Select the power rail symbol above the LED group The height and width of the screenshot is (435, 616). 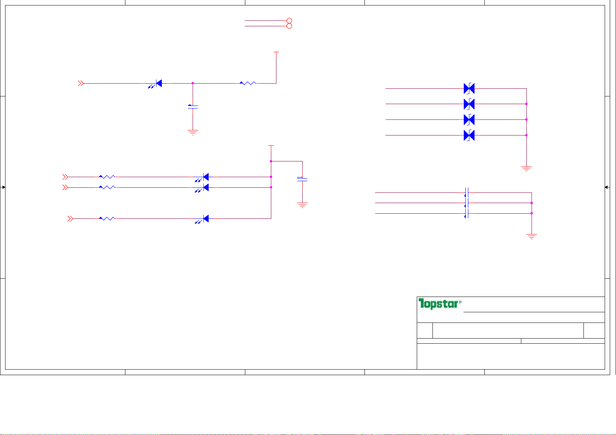tap(271, 146)
